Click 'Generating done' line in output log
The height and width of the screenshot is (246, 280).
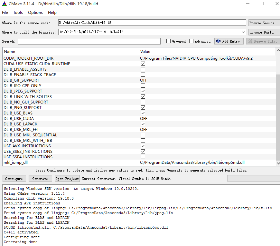21,242
